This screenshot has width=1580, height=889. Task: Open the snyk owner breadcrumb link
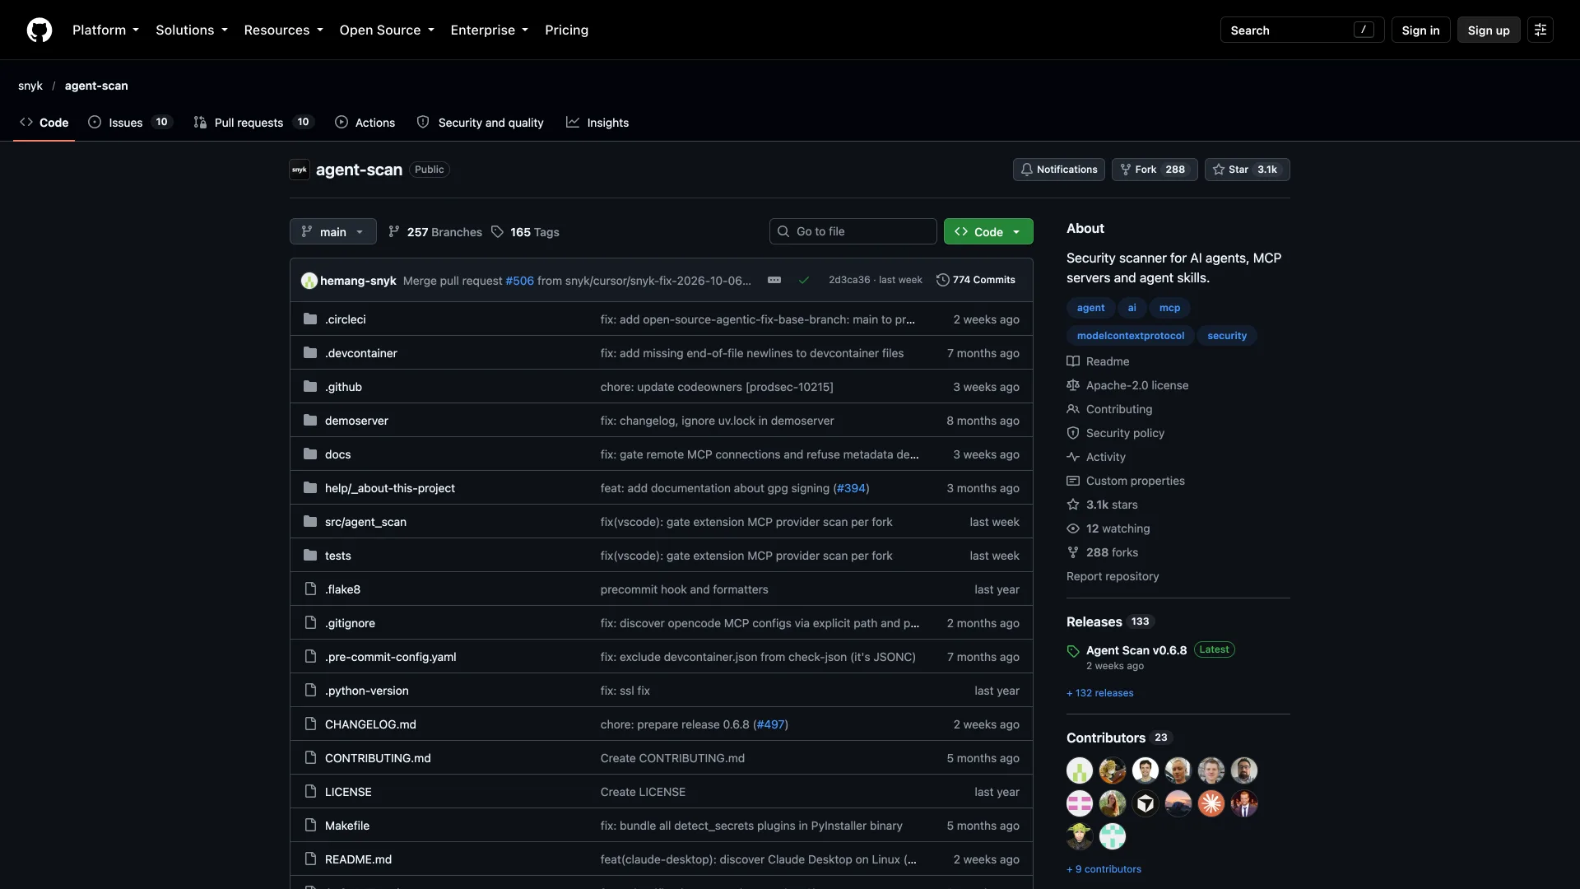[30, 86]
